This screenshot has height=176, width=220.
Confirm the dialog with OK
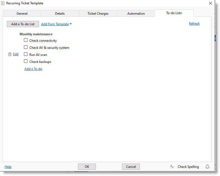[87, 167]
